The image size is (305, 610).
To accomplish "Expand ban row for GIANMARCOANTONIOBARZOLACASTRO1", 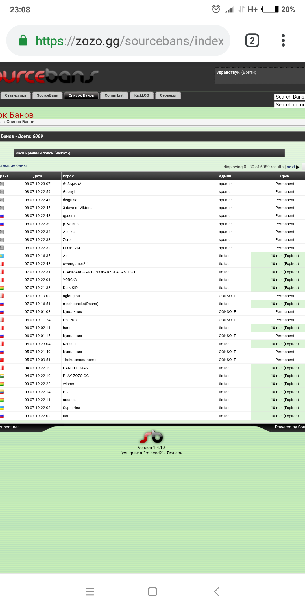I will [99, 272].
